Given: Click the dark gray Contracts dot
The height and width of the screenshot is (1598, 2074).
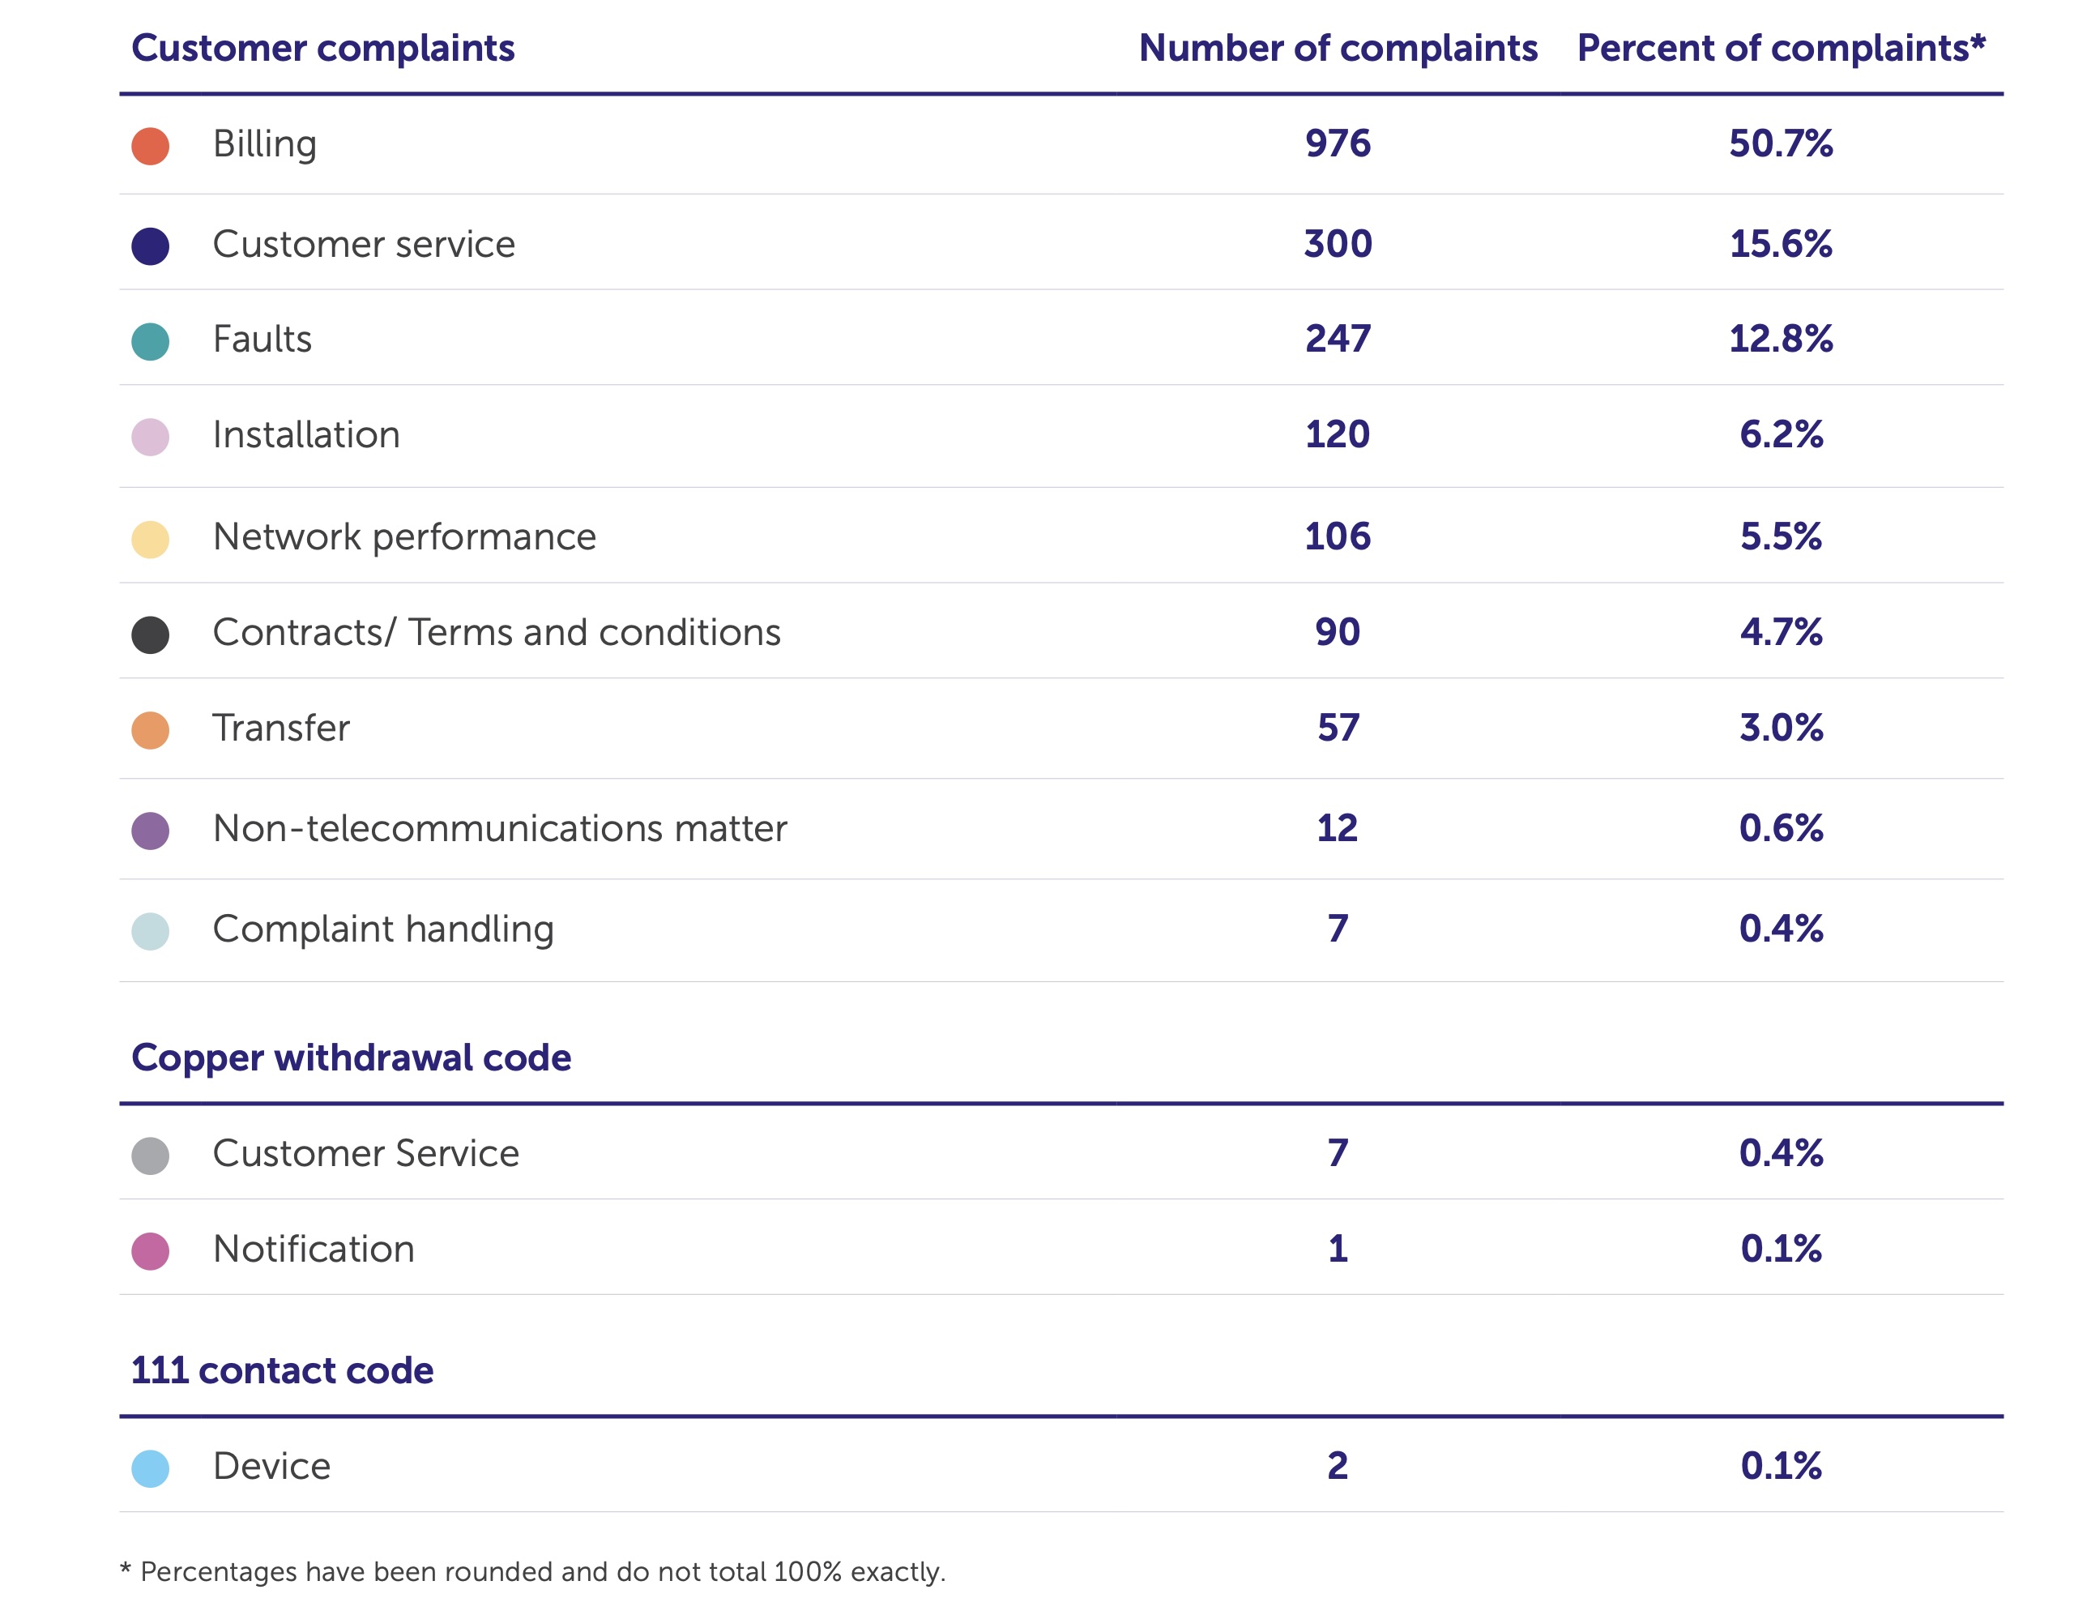Looking at the screenshot, I should pyautogui.click(x=150, y=634).
